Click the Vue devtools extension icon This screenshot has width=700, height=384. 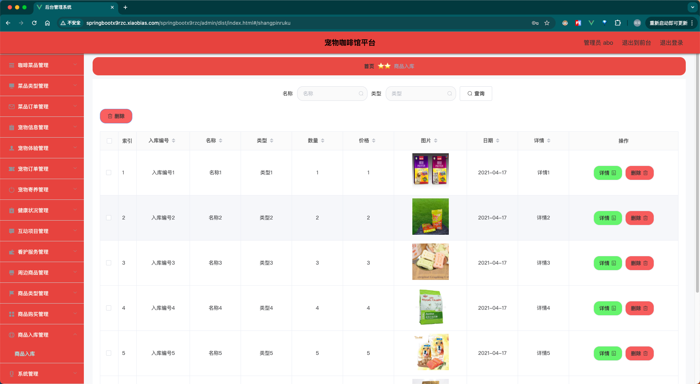coord(591,23)
